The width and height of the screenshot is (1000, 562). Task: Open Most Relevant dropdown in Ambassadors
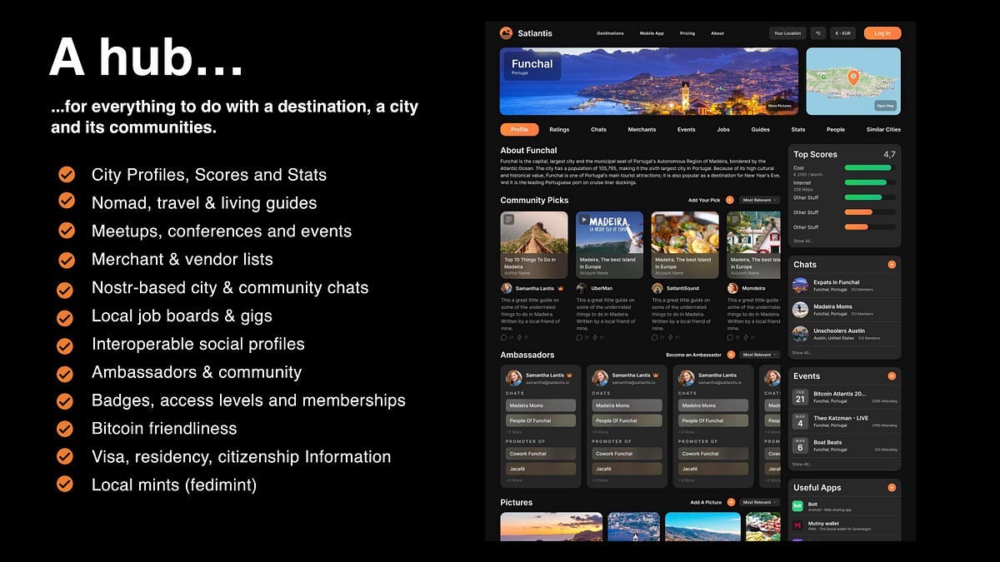coord(760,355)
